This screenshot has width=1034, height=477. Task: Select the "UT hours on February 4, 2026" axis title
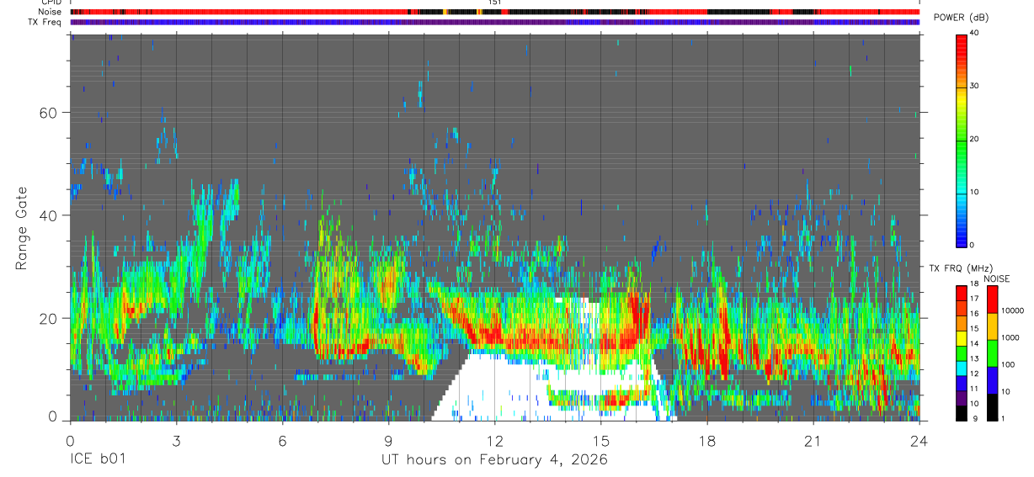[x=495, y=460]
